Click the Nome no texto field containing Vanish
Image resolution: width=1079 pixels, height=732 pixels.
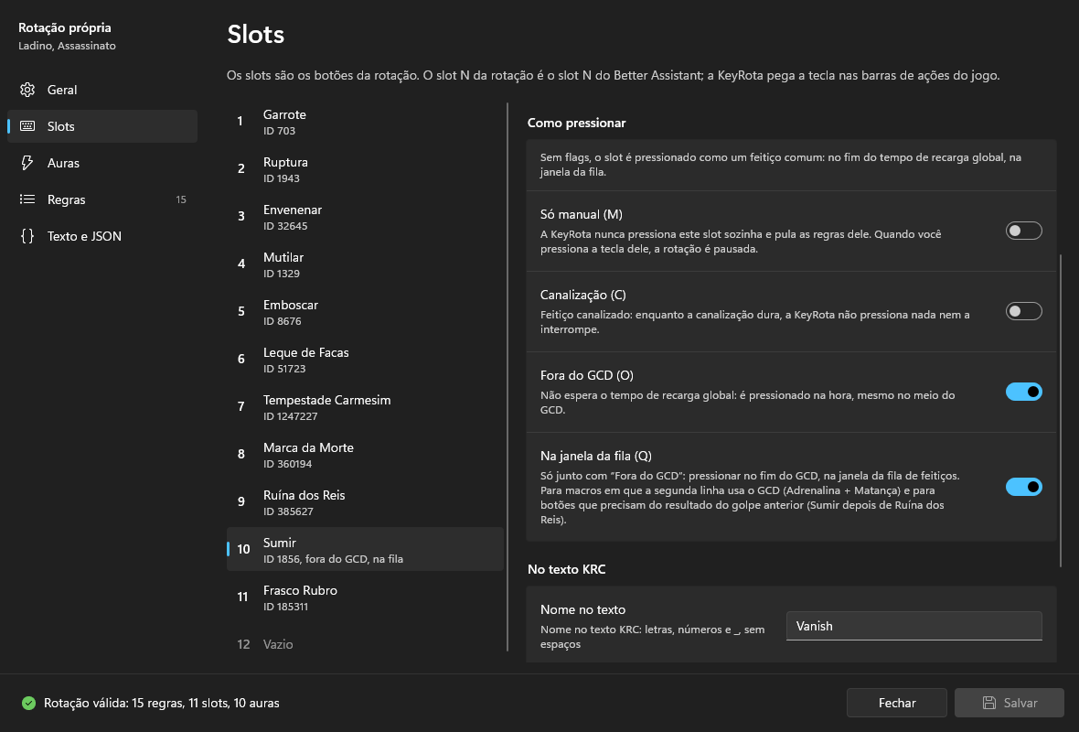pos(913,626)
